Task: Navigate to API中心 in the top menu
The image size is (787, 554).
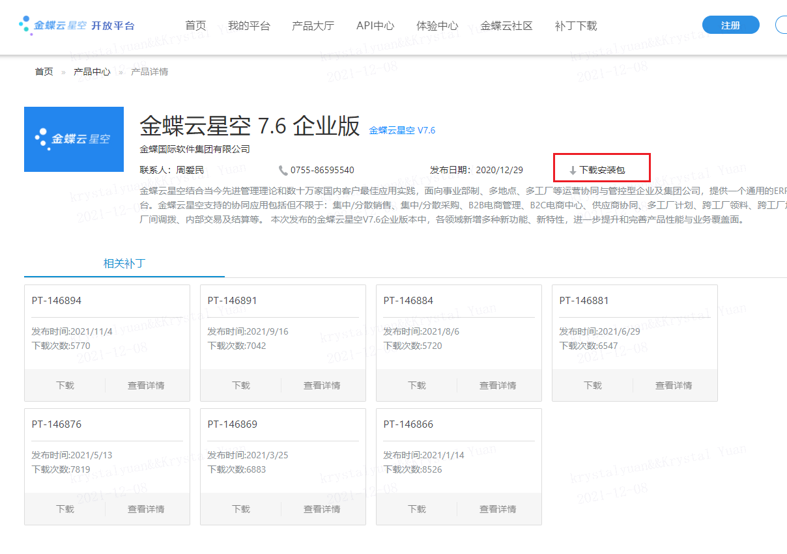Action: [x=375, y=26]
